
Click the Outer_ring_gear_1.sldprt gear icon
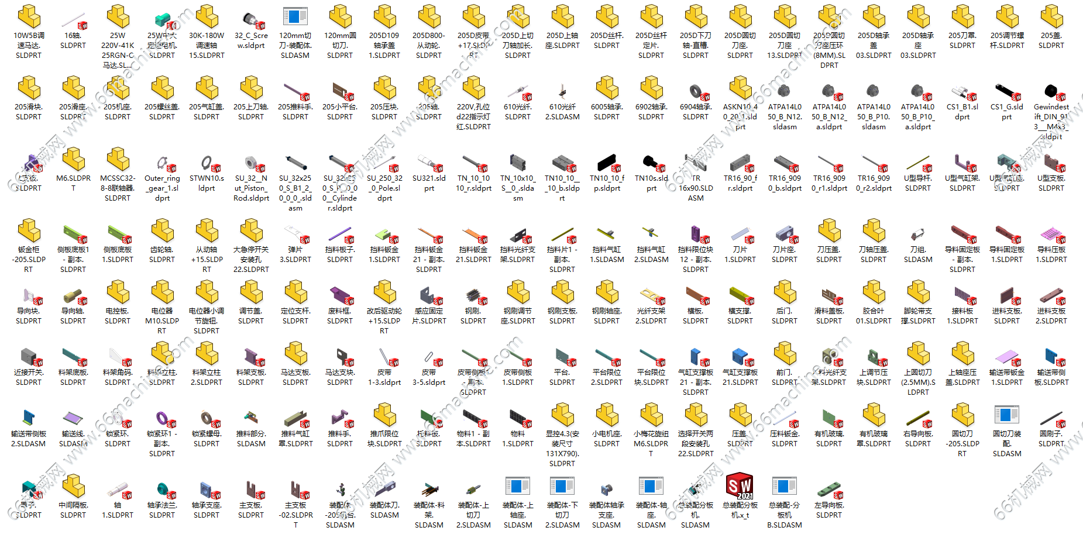162,163
